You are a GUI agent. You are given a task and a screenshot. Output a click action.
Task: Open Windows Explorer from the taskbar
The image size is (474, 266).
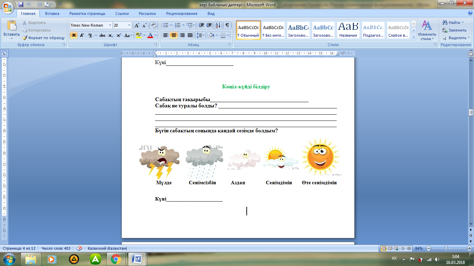[31, 259]
